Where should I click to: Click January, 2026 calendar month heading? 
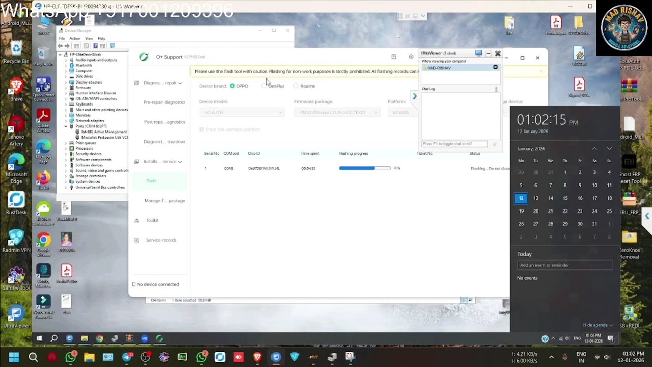pyautogui.click(x=531, y=149)
